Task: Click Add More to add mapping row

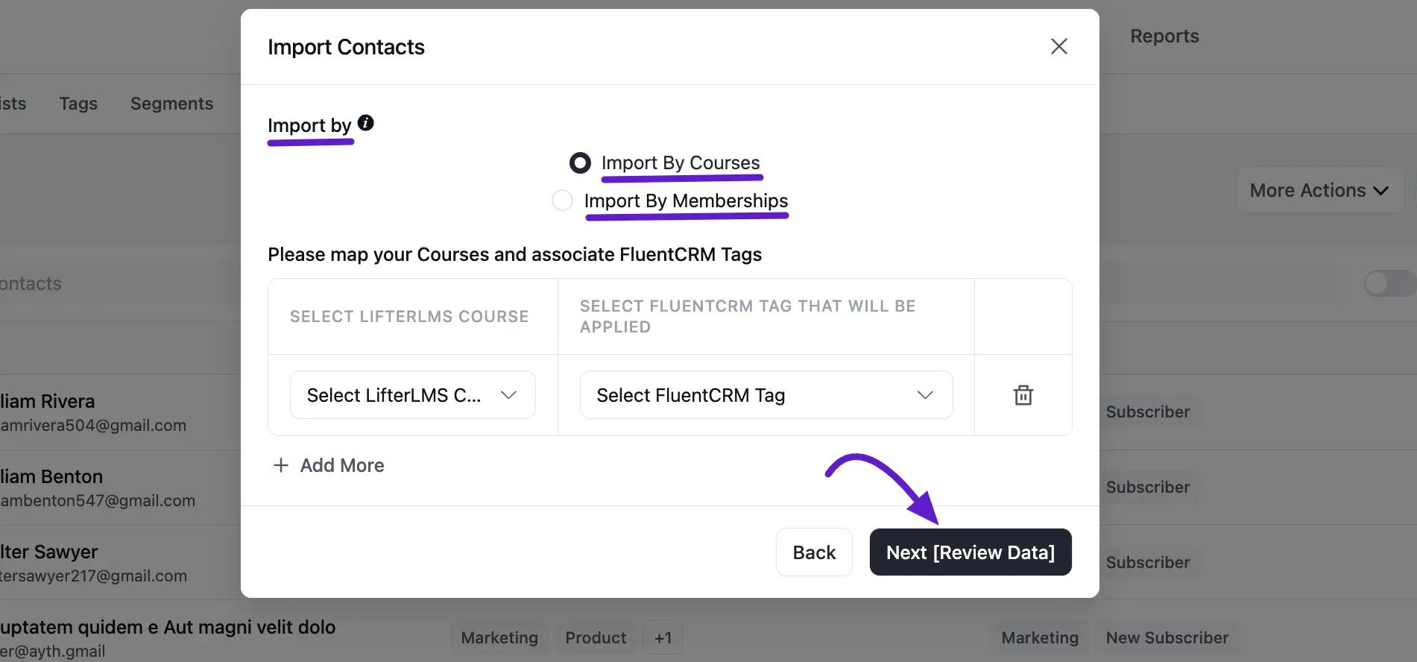Action: pyautogui.click(x=329, y=465)
